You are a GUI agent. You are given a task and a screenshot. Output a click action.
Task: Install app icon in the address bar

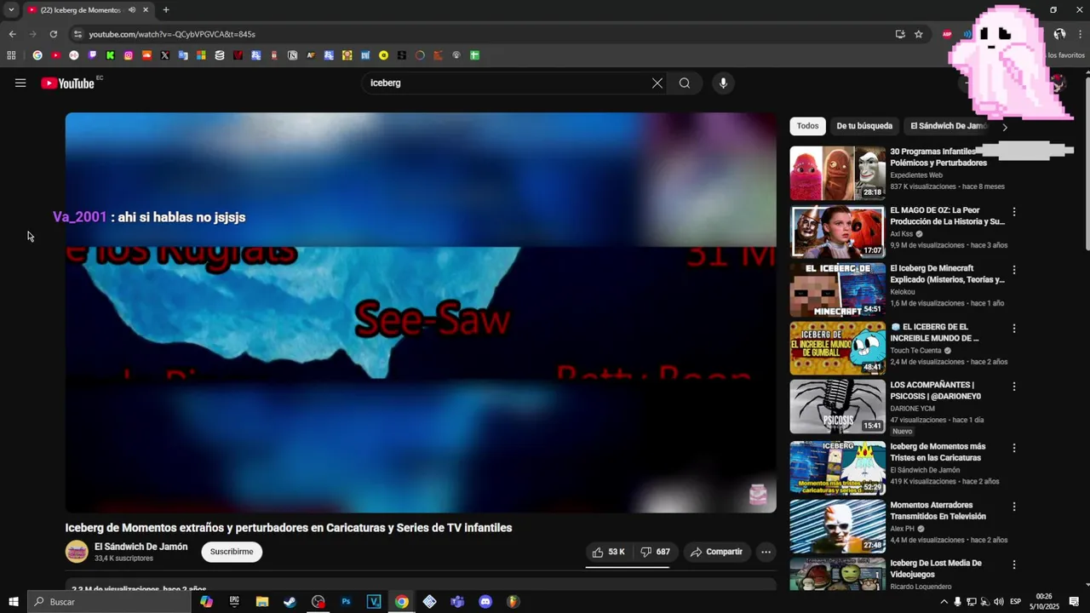pos(900,34)
